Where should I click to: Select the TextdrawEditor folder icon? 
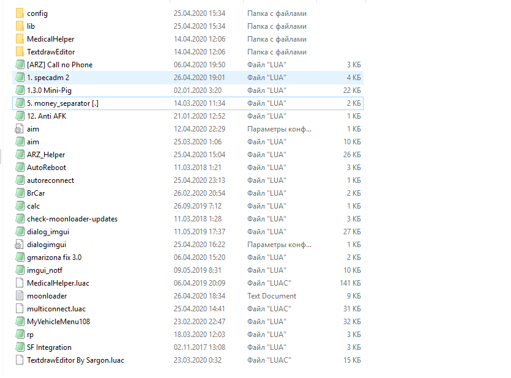(19, 52)
